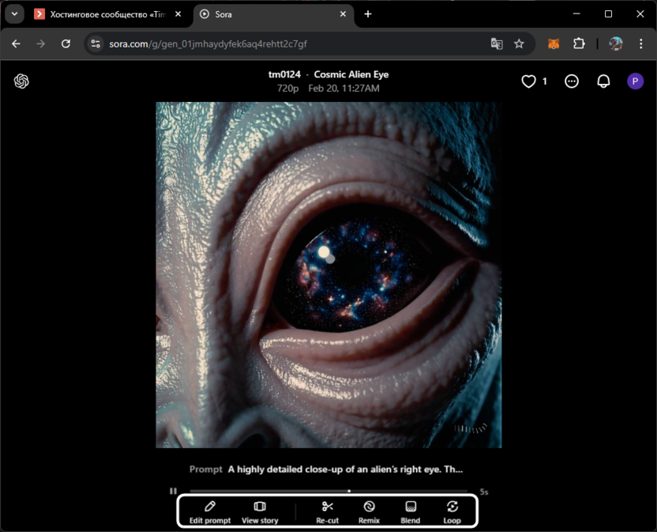Image resolution: width=657 pixels, height=532 pixels.
Task: Select the Remix tool
Action: coord(369,512)
